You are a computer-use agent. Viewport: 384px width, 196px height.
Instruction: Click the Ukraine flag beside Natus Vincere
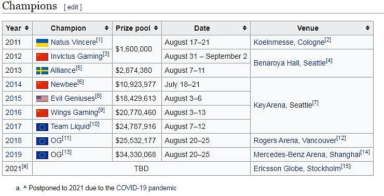pos(43,43)
